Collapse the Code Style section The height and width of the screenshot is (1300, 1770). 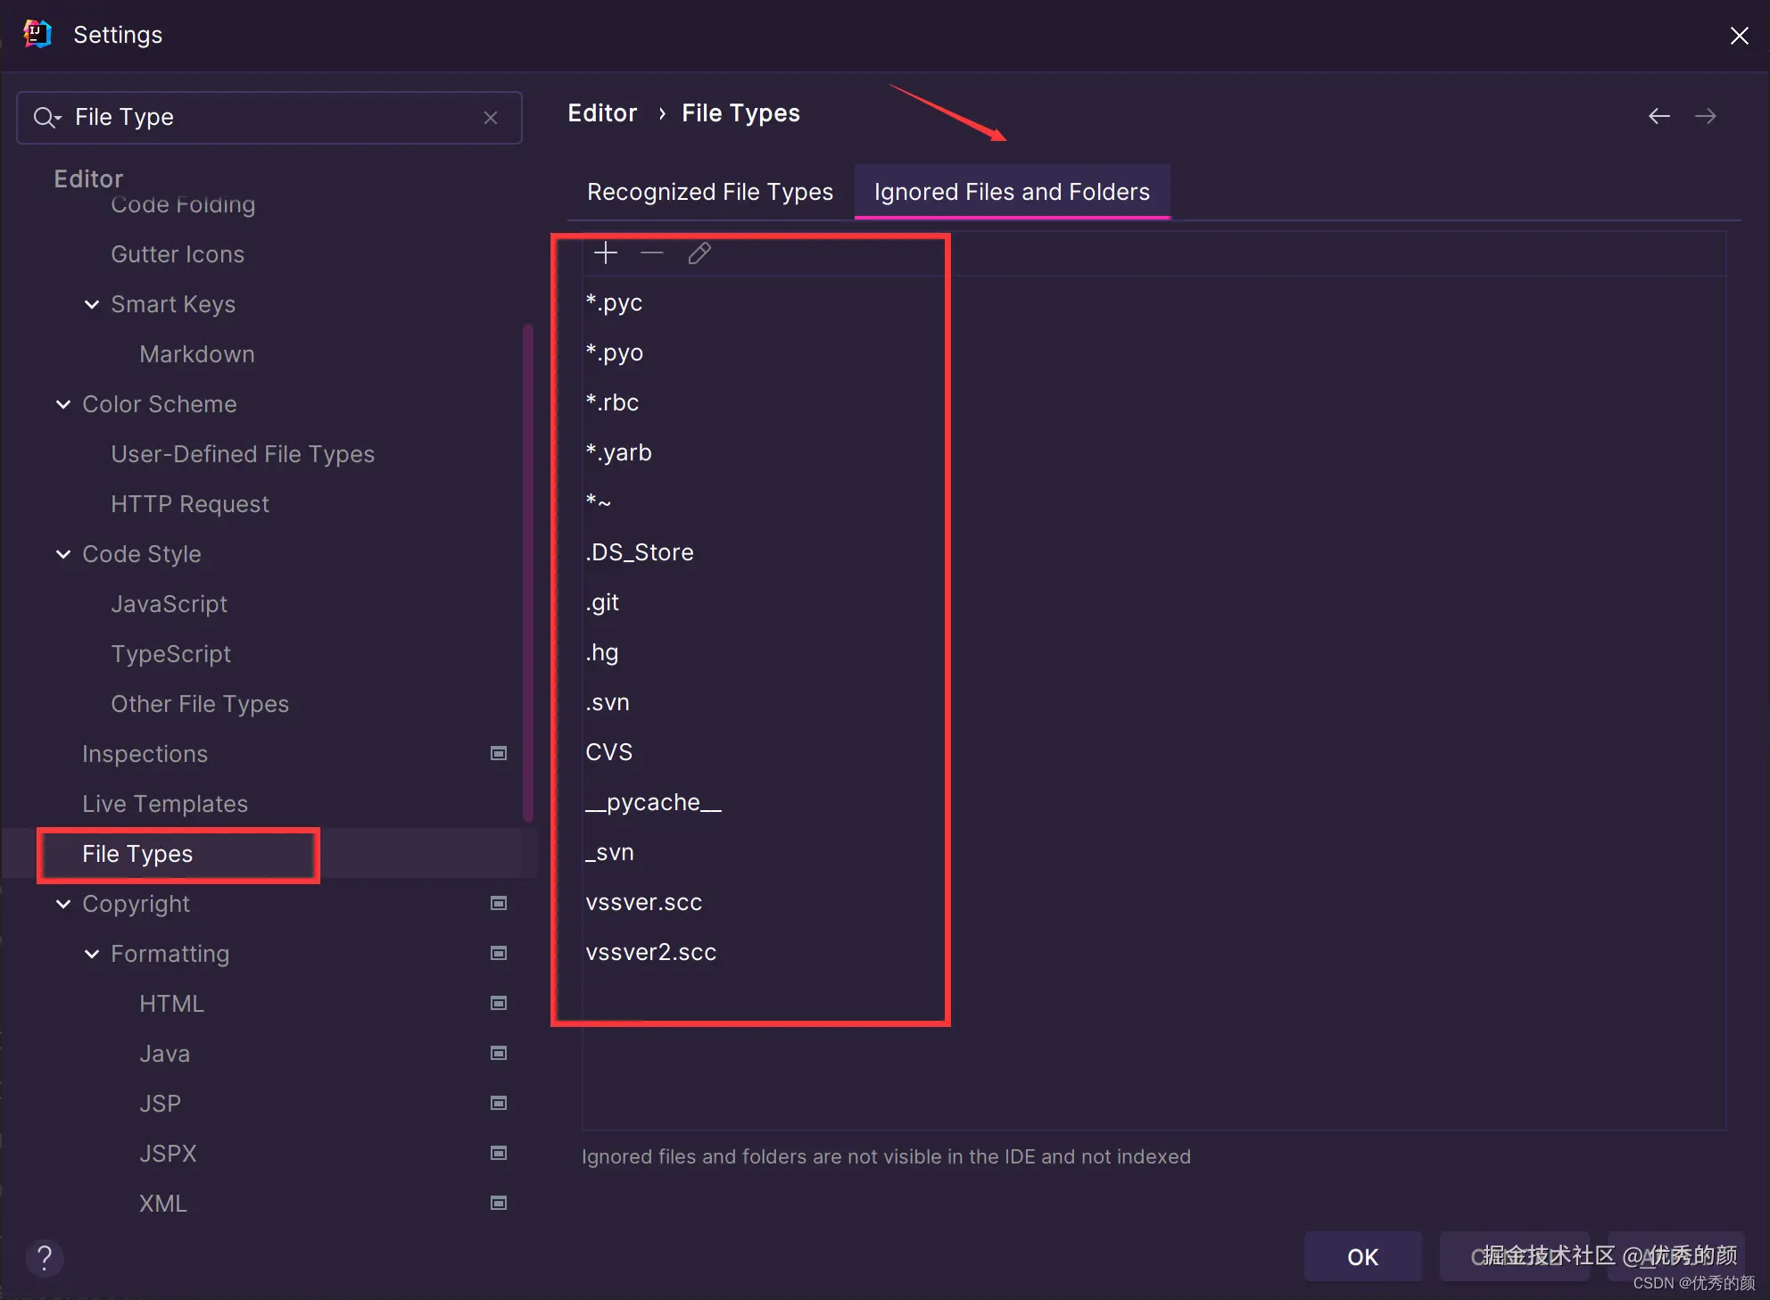pos(63,554)
